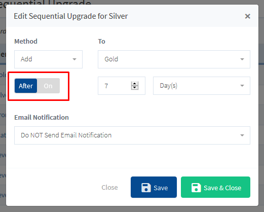
Task: Click the blue Save button
Action: [x=154, y=187]
